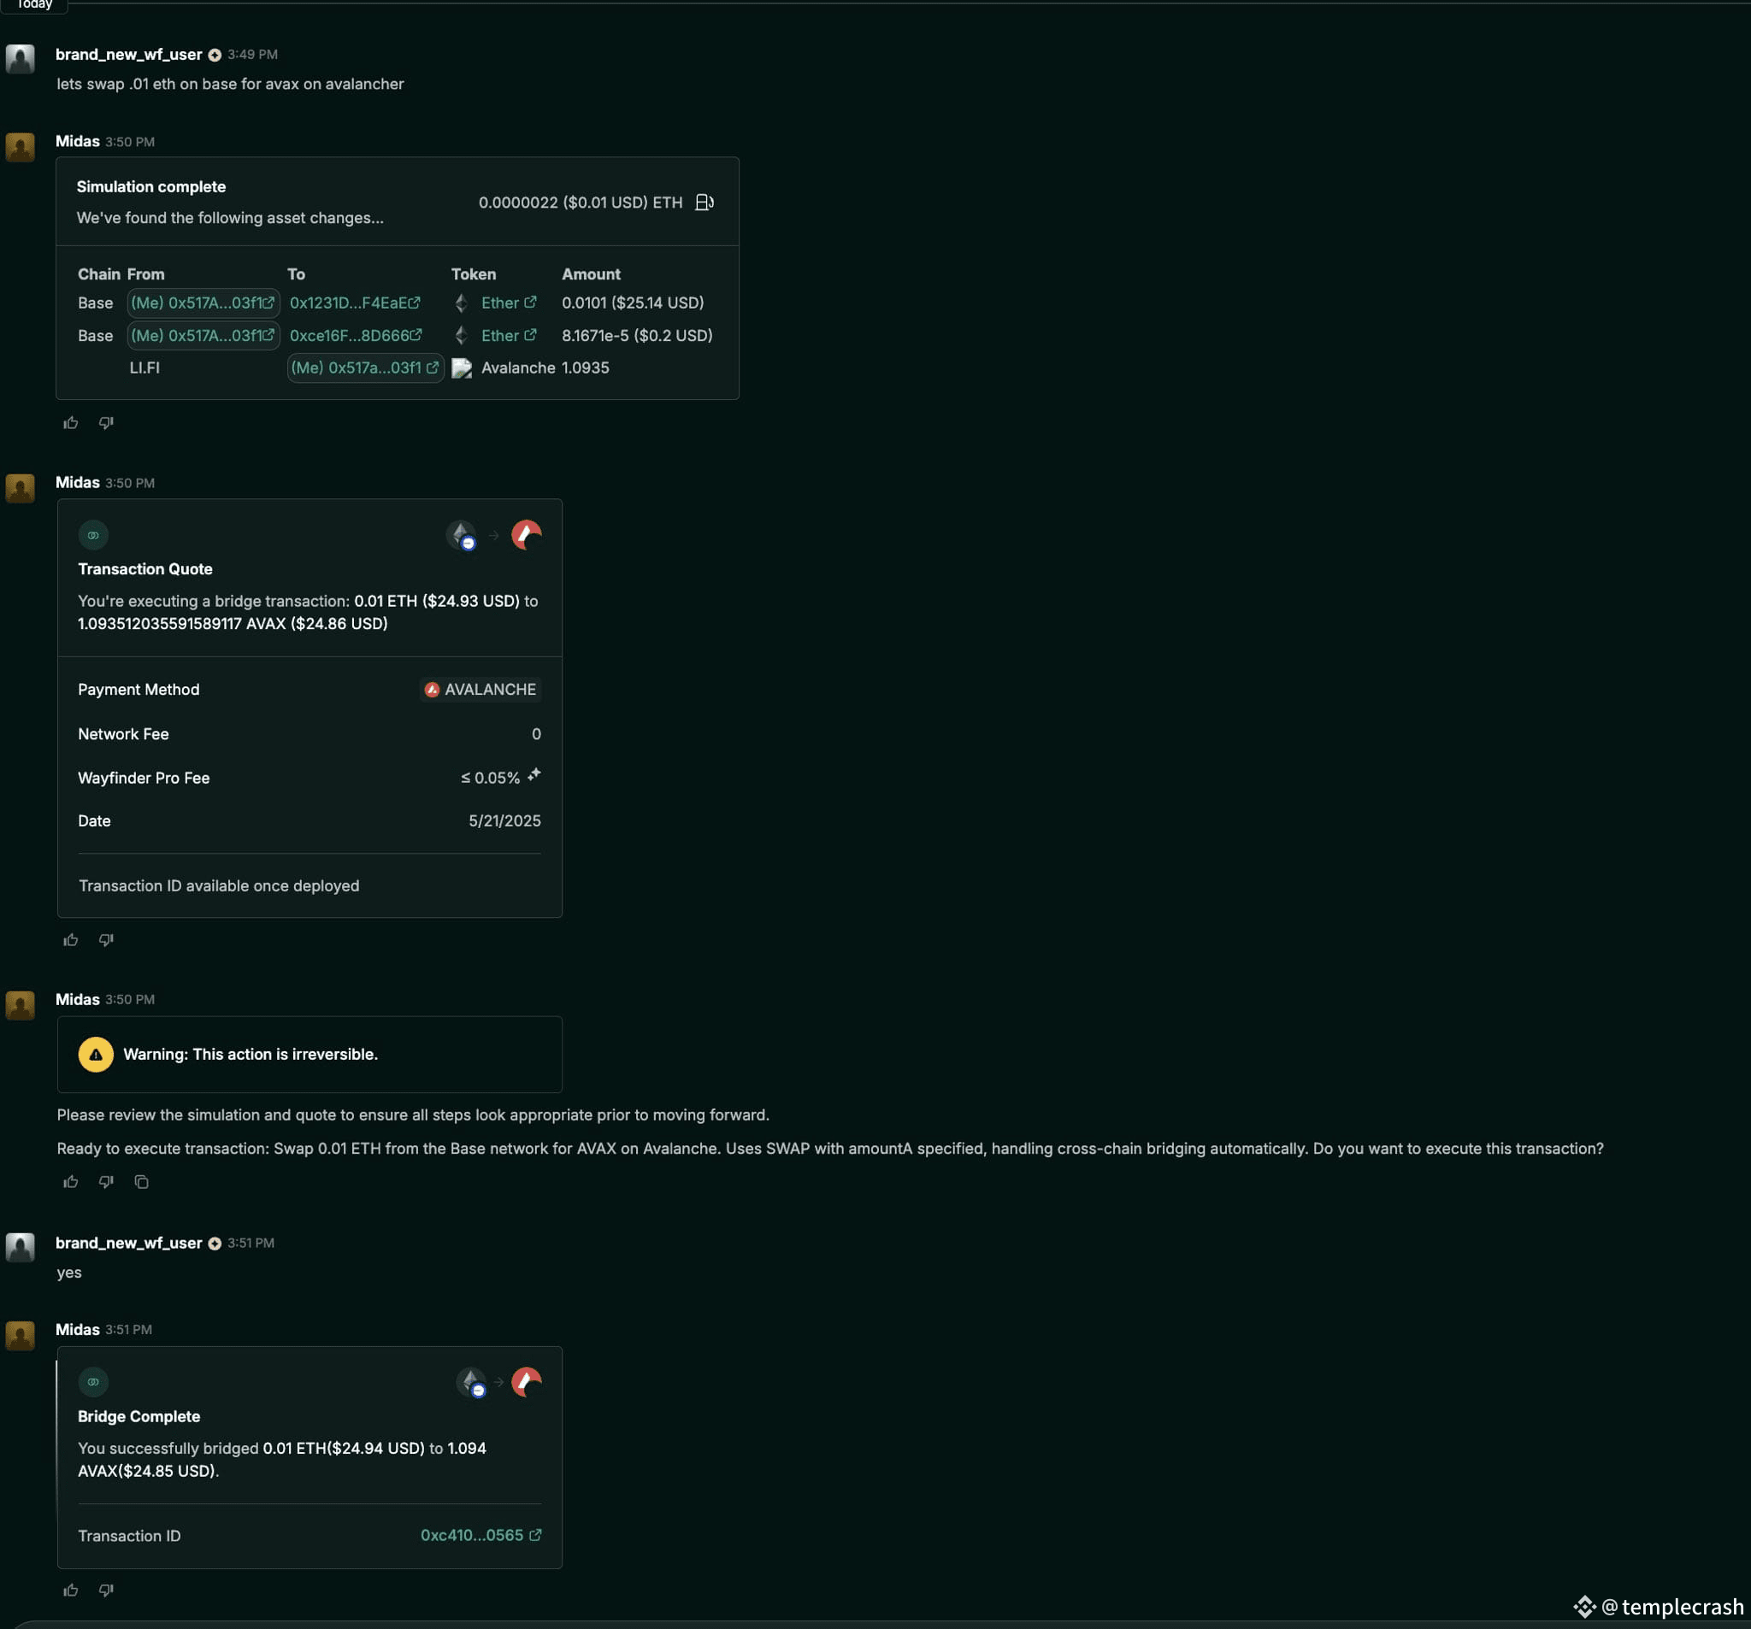1751x1629 pixels.
Task: Click the yellow warning triangle icon
Action: coord(96,1054)
